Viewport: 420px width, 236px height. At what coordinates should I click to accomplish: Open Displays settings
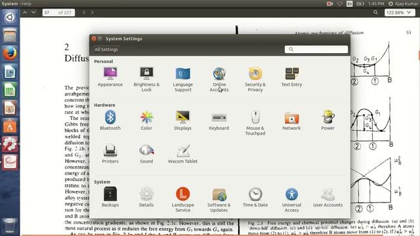[182, 121]
